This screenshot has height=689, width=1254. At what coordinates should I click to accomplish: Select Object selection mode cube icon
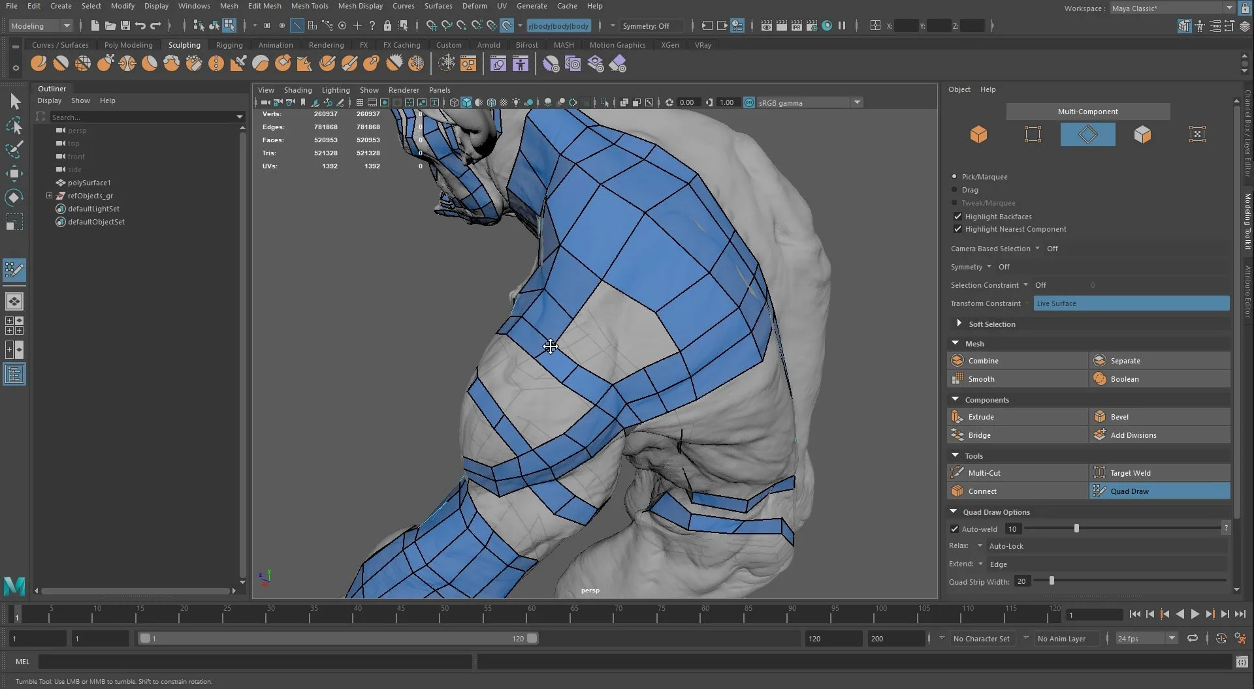[x=978, y=134]
